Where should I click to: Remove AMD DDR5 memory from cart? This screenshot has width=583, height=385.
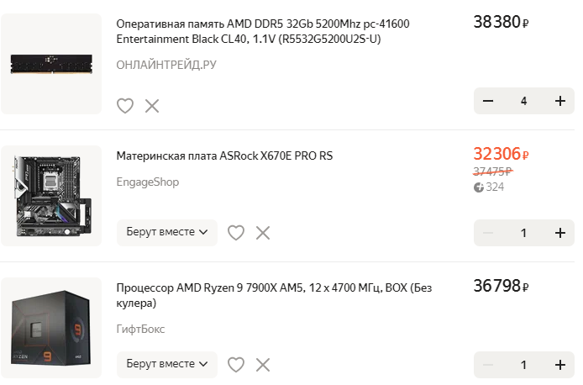point(152,106)
